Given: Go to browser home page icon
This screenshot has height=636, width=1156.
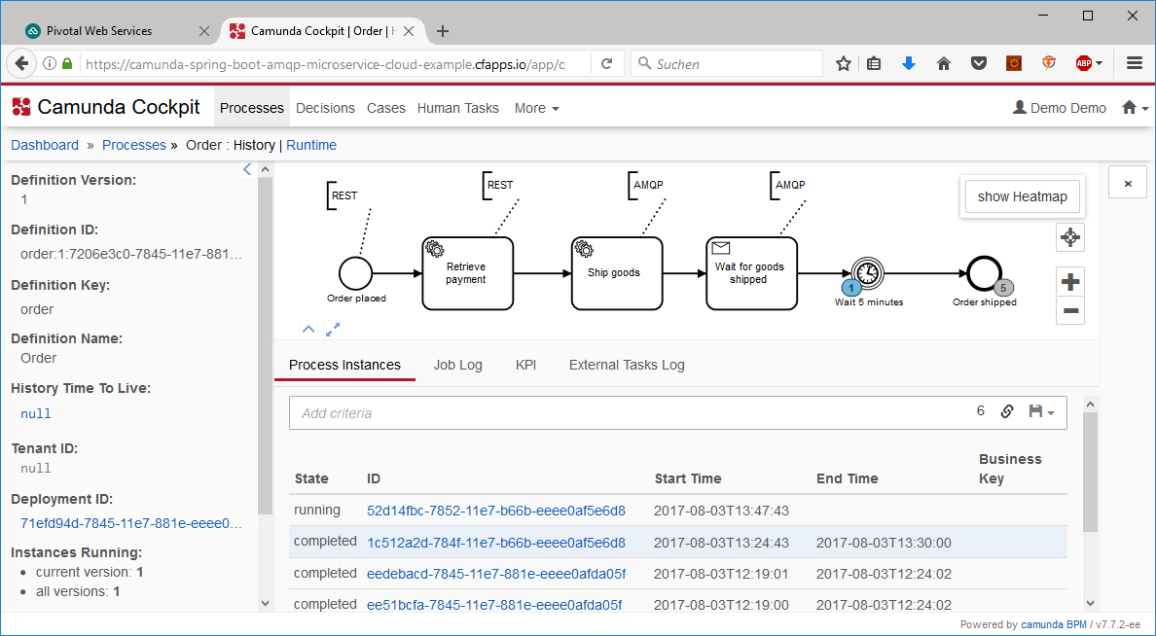Looking at the screenshot, I should point(943,64).
